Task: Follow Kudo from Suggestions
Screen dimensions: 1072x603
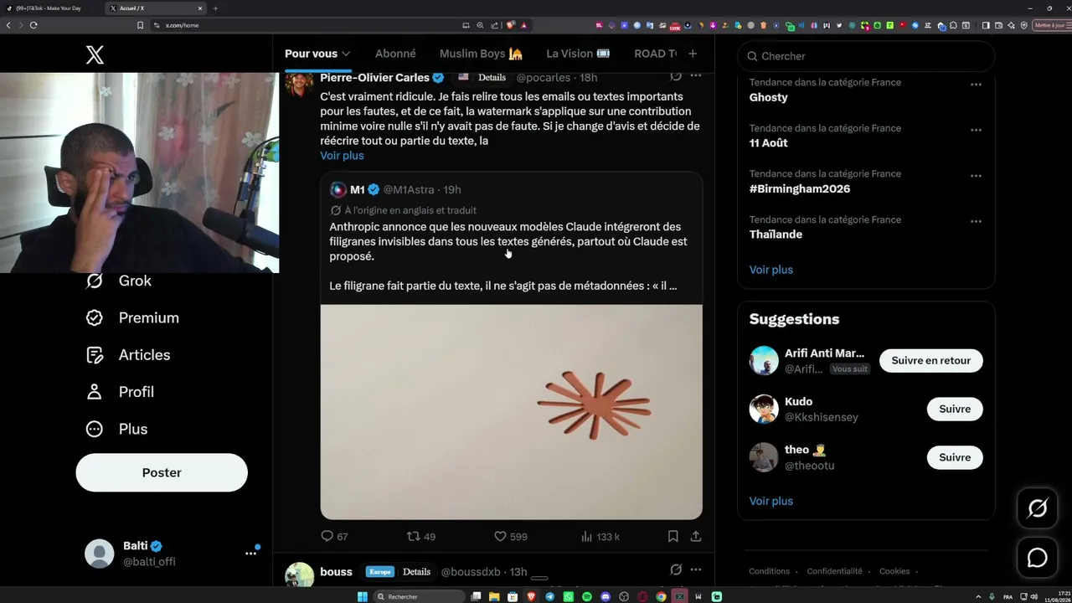Action: (x=955, y=409)
